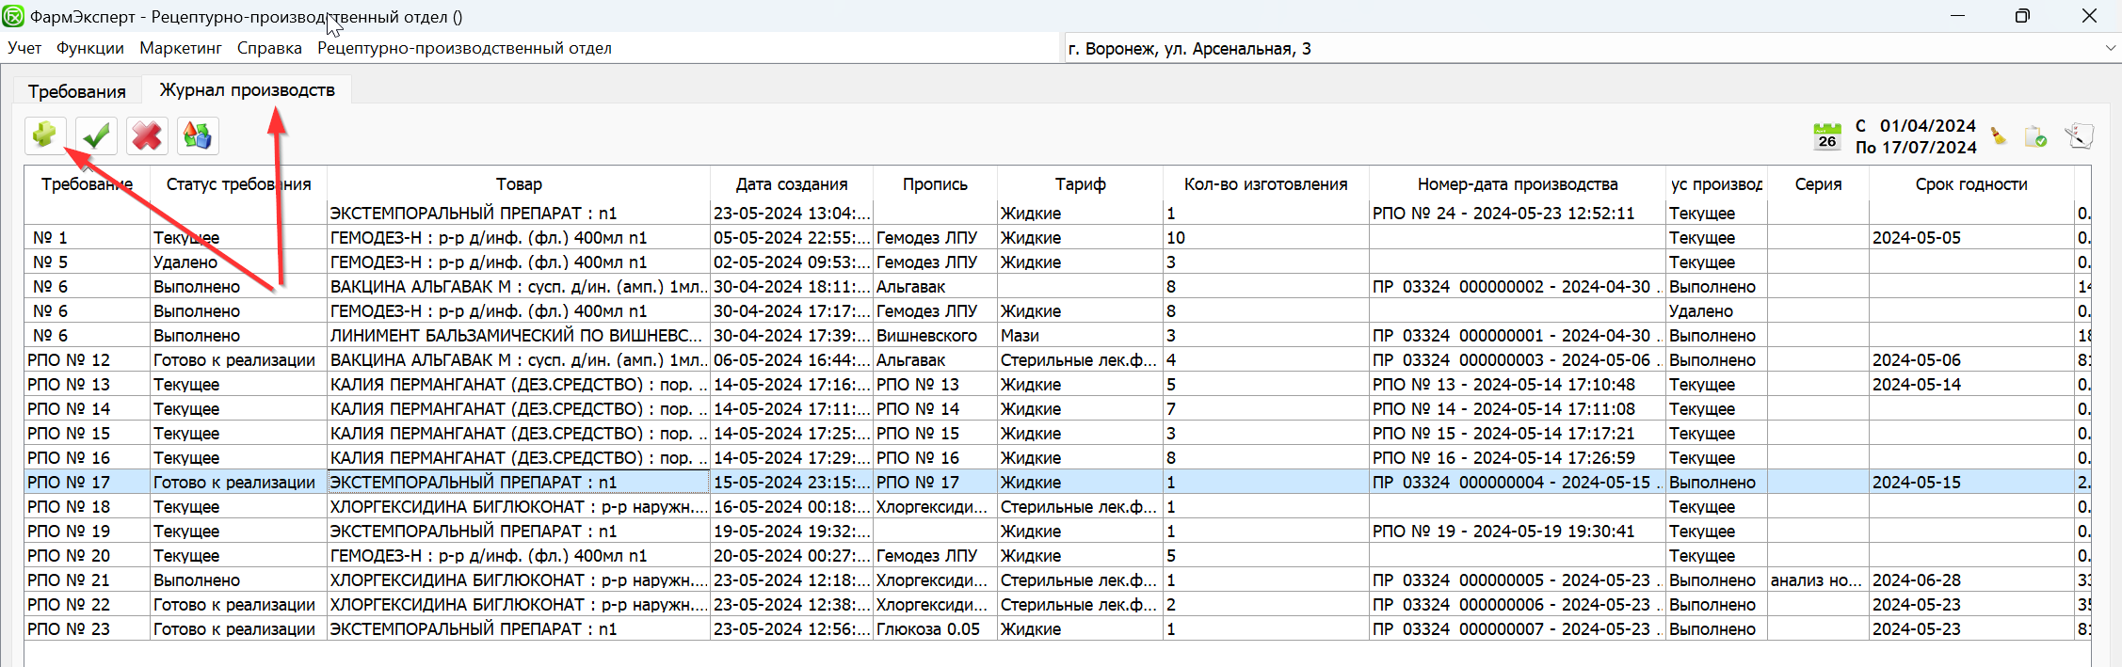Switch to the Требования tab
Image resolution: width=2122 pixels, height=667 pixels.
[76, 91]
